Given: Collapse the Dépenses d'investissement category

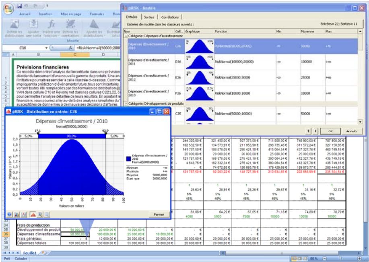Looking at the screenshot, I should point(125,36).
